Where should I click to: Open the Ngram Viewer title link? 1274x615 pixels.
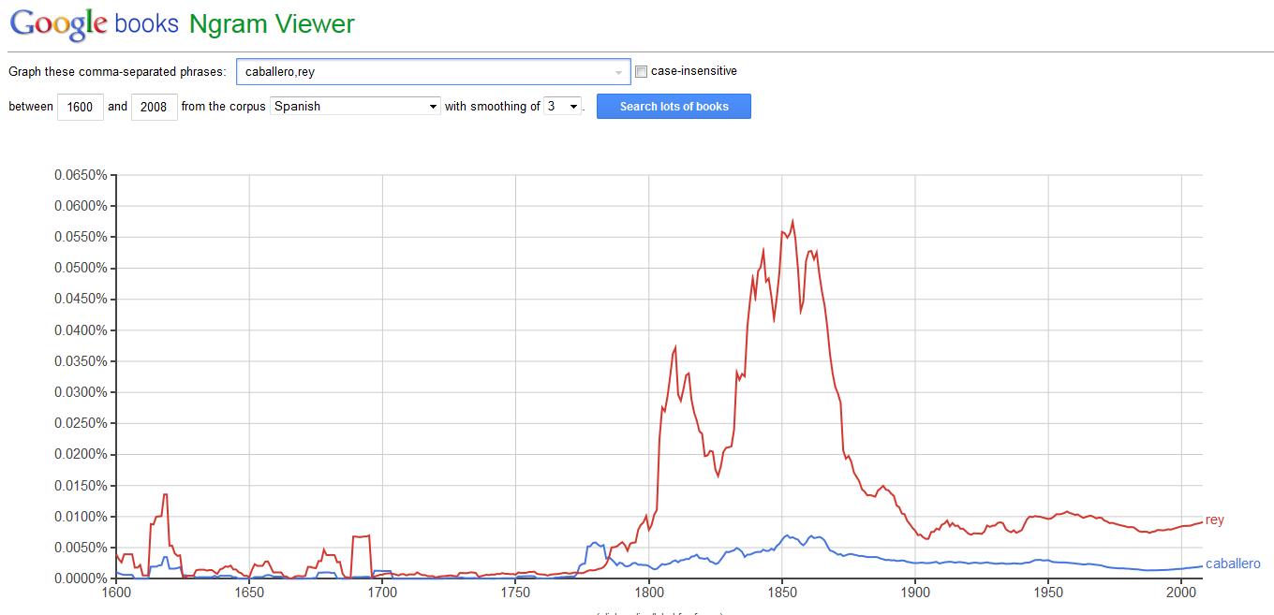point(272,23)
